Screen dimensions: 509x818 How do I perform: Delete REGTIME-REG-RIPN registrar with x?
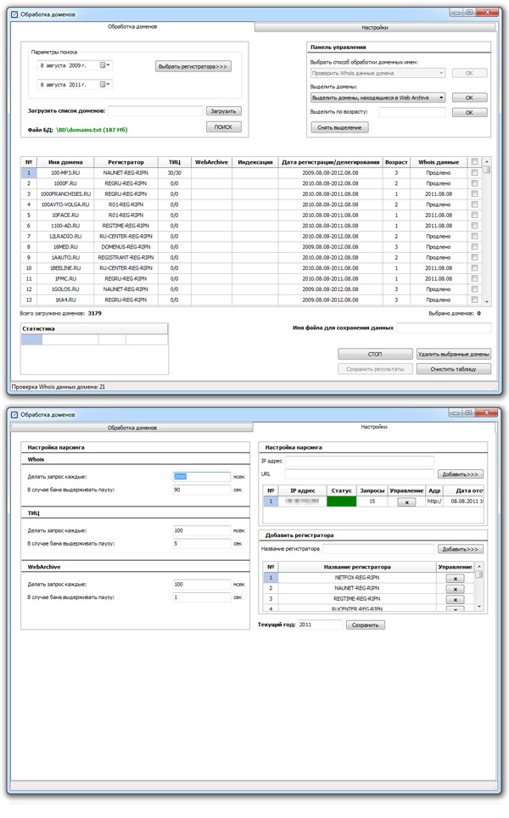click(x=456, y=599)
